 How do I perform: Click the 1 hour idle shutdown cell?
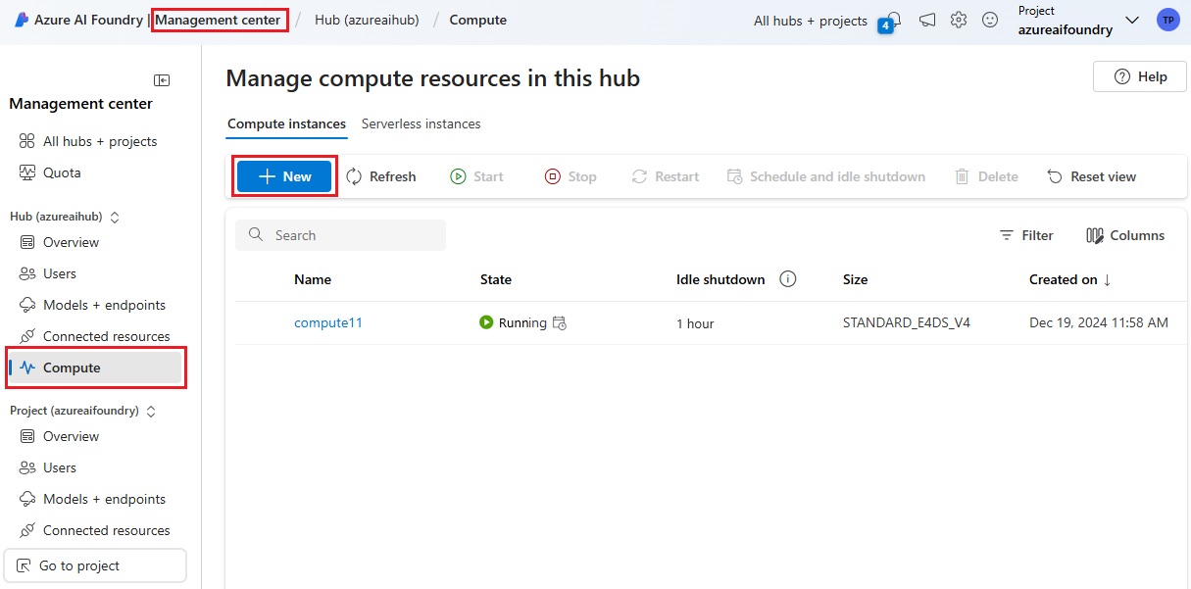[695, 323]
